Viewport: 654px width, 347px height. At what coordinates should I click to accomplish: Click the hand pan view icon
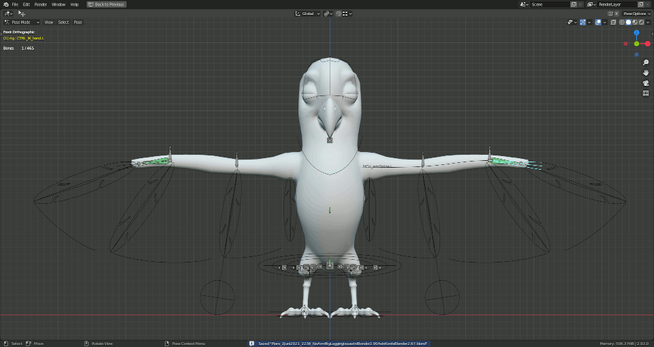[x=646, y=73]
